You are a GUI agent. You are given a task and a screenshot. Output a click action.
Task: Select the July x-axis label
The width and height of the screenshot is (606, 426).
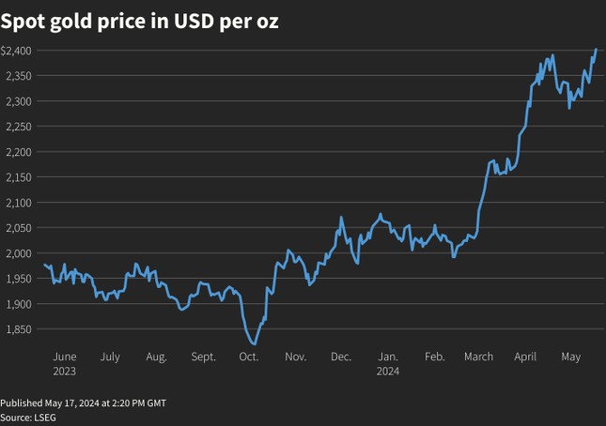coord(110,358)
